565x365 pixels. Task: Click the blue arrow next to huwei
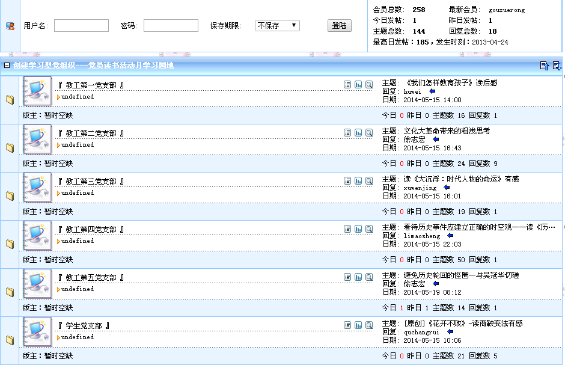(432, 91)
